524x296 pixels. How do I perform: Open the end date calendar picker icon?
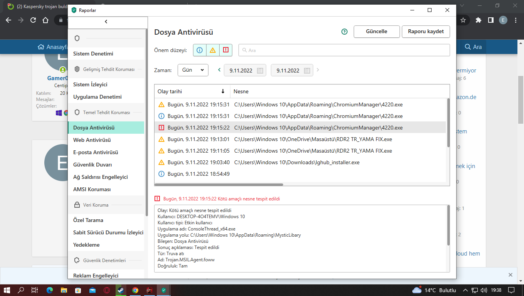307,71
